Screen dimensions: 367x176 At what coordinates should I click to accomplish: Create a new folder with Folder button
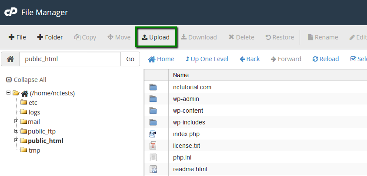pyautogui.click(x=50, y=37)
